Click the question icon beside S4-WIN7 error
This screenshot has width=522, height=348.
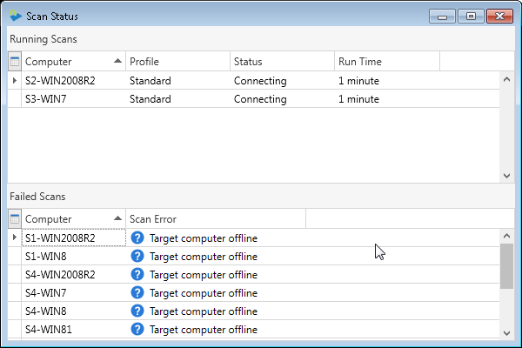click(x=137, y=292)
